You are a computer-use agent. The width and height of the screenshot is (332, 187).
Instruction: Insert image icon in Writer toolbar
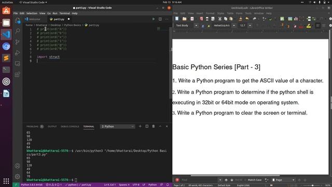[290, 19]
